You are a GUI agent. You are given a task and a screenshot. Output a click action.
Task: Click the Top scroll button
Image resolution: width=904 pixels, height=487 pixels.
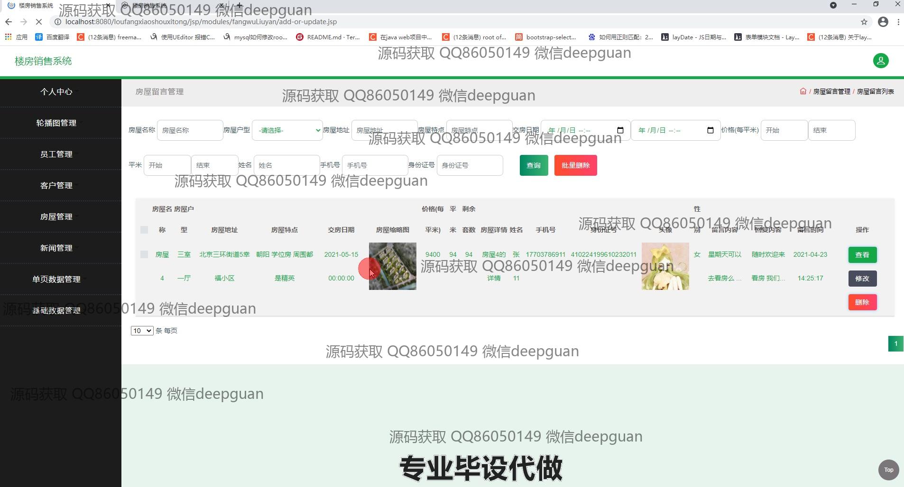[x=888, y=469]
